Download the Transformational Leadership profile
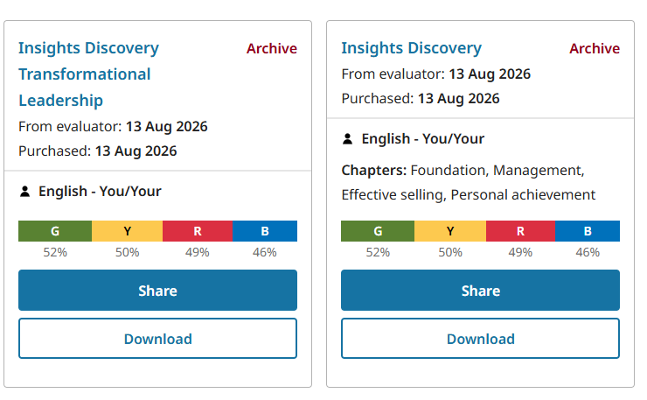 (157, 339)
